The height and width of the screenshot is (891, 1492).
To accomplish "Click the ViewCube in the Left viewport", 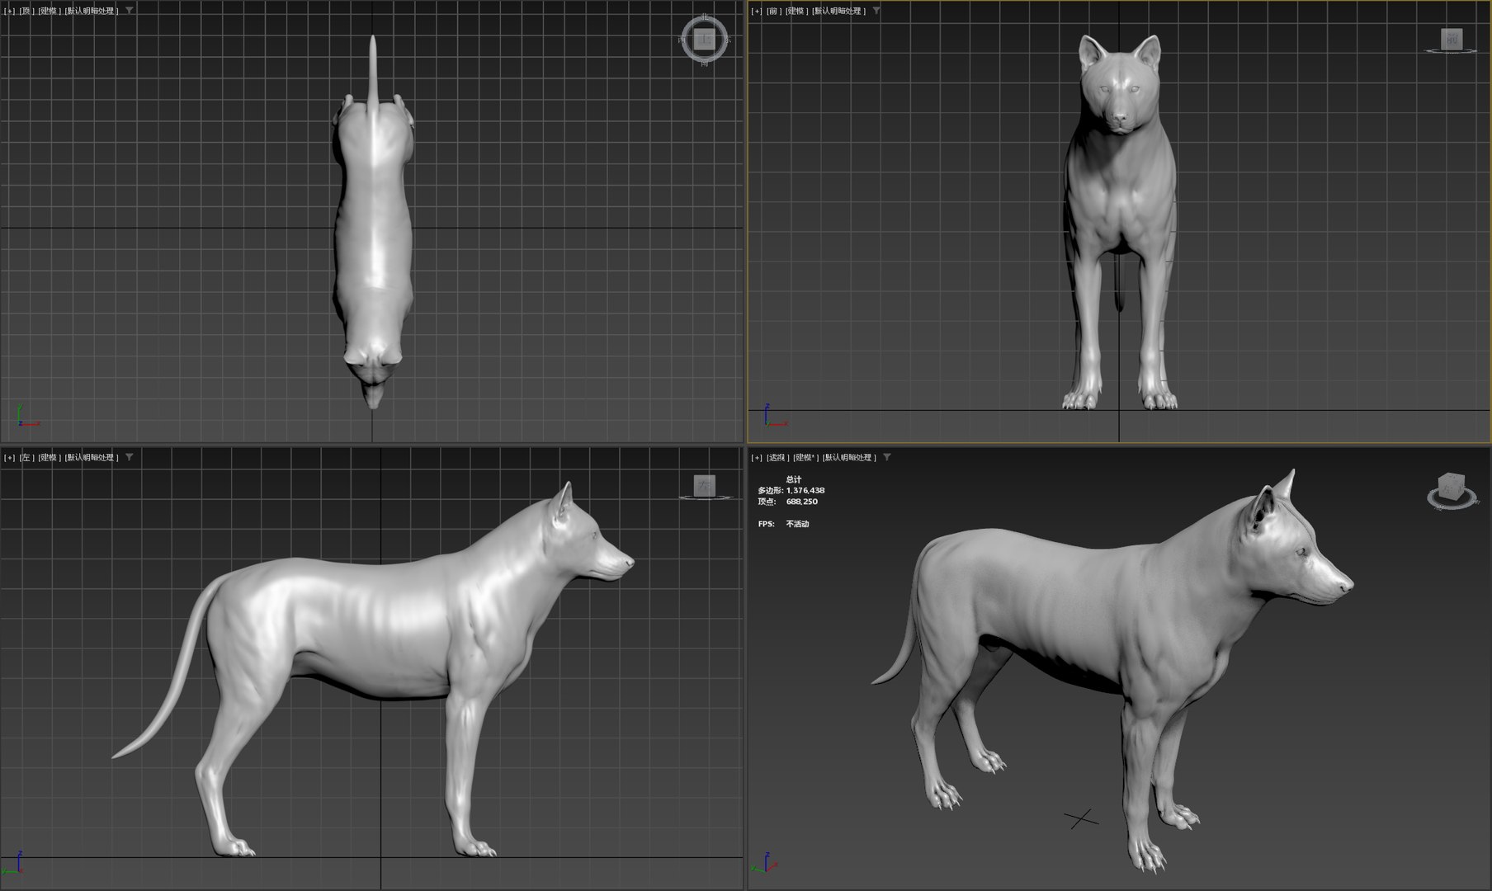I will 705,485.
